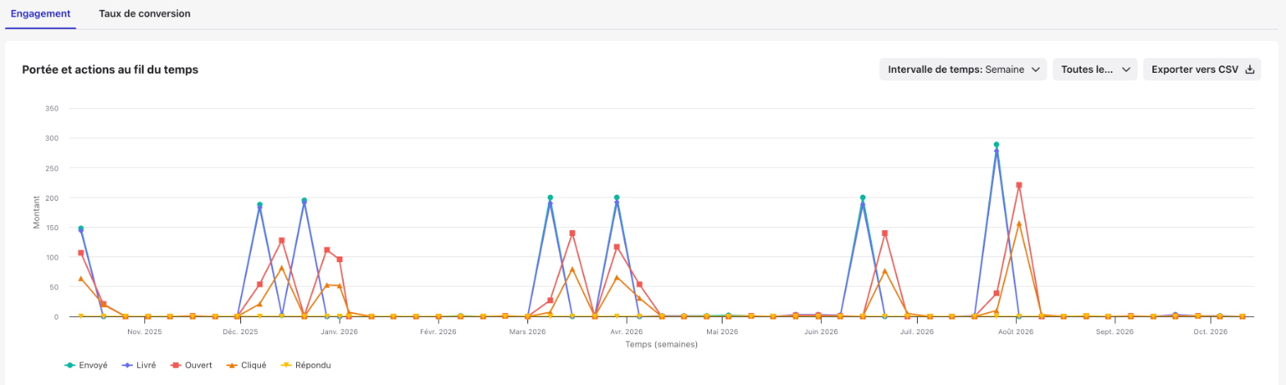The height and width of the screenshot is (385, 1286).
Task: Click the orange triangle Cliqué legend icon
Action: (x=230, y=365)
